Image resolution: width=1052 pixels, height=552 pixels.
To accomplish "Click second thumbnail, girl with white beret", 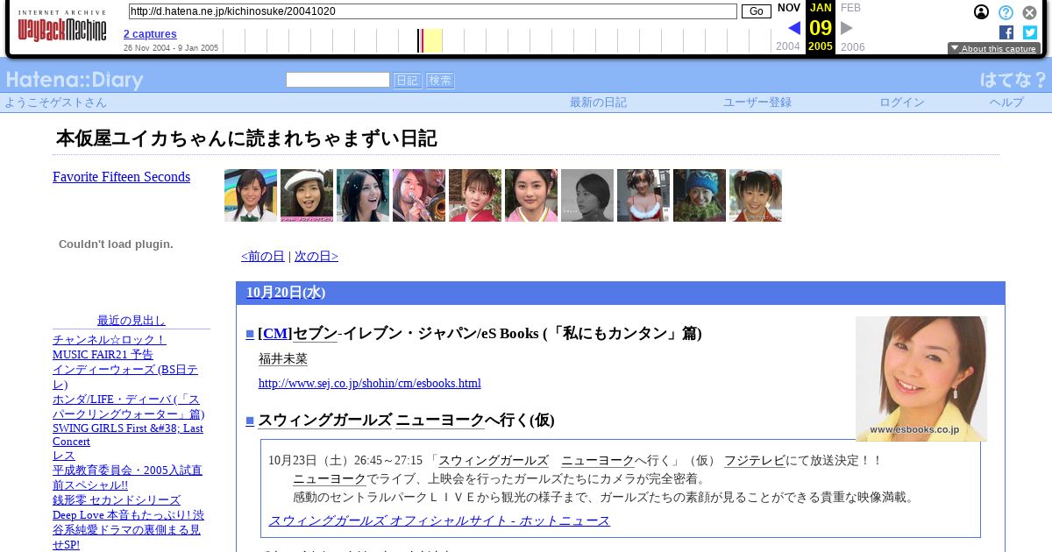I will [307, 195].
